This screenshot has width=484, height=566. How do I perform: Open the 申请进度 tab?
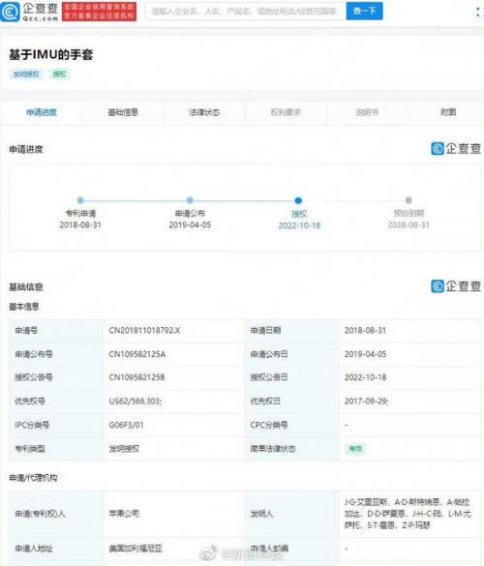click(42, 112)
